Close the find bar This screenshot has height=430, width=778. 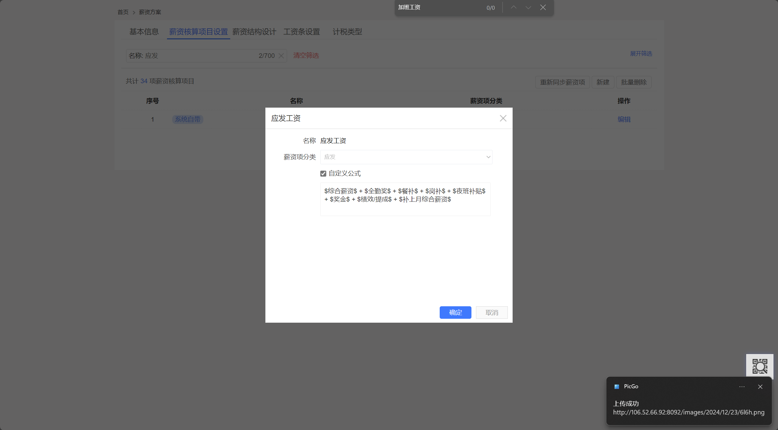tap(543, 7)
